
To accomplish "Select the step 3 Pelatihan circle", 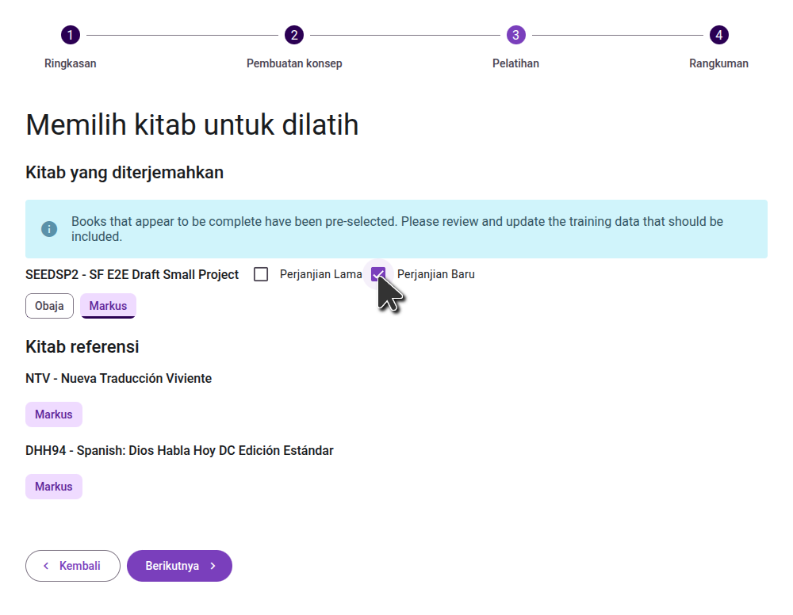I will click(x=515, y=35).
